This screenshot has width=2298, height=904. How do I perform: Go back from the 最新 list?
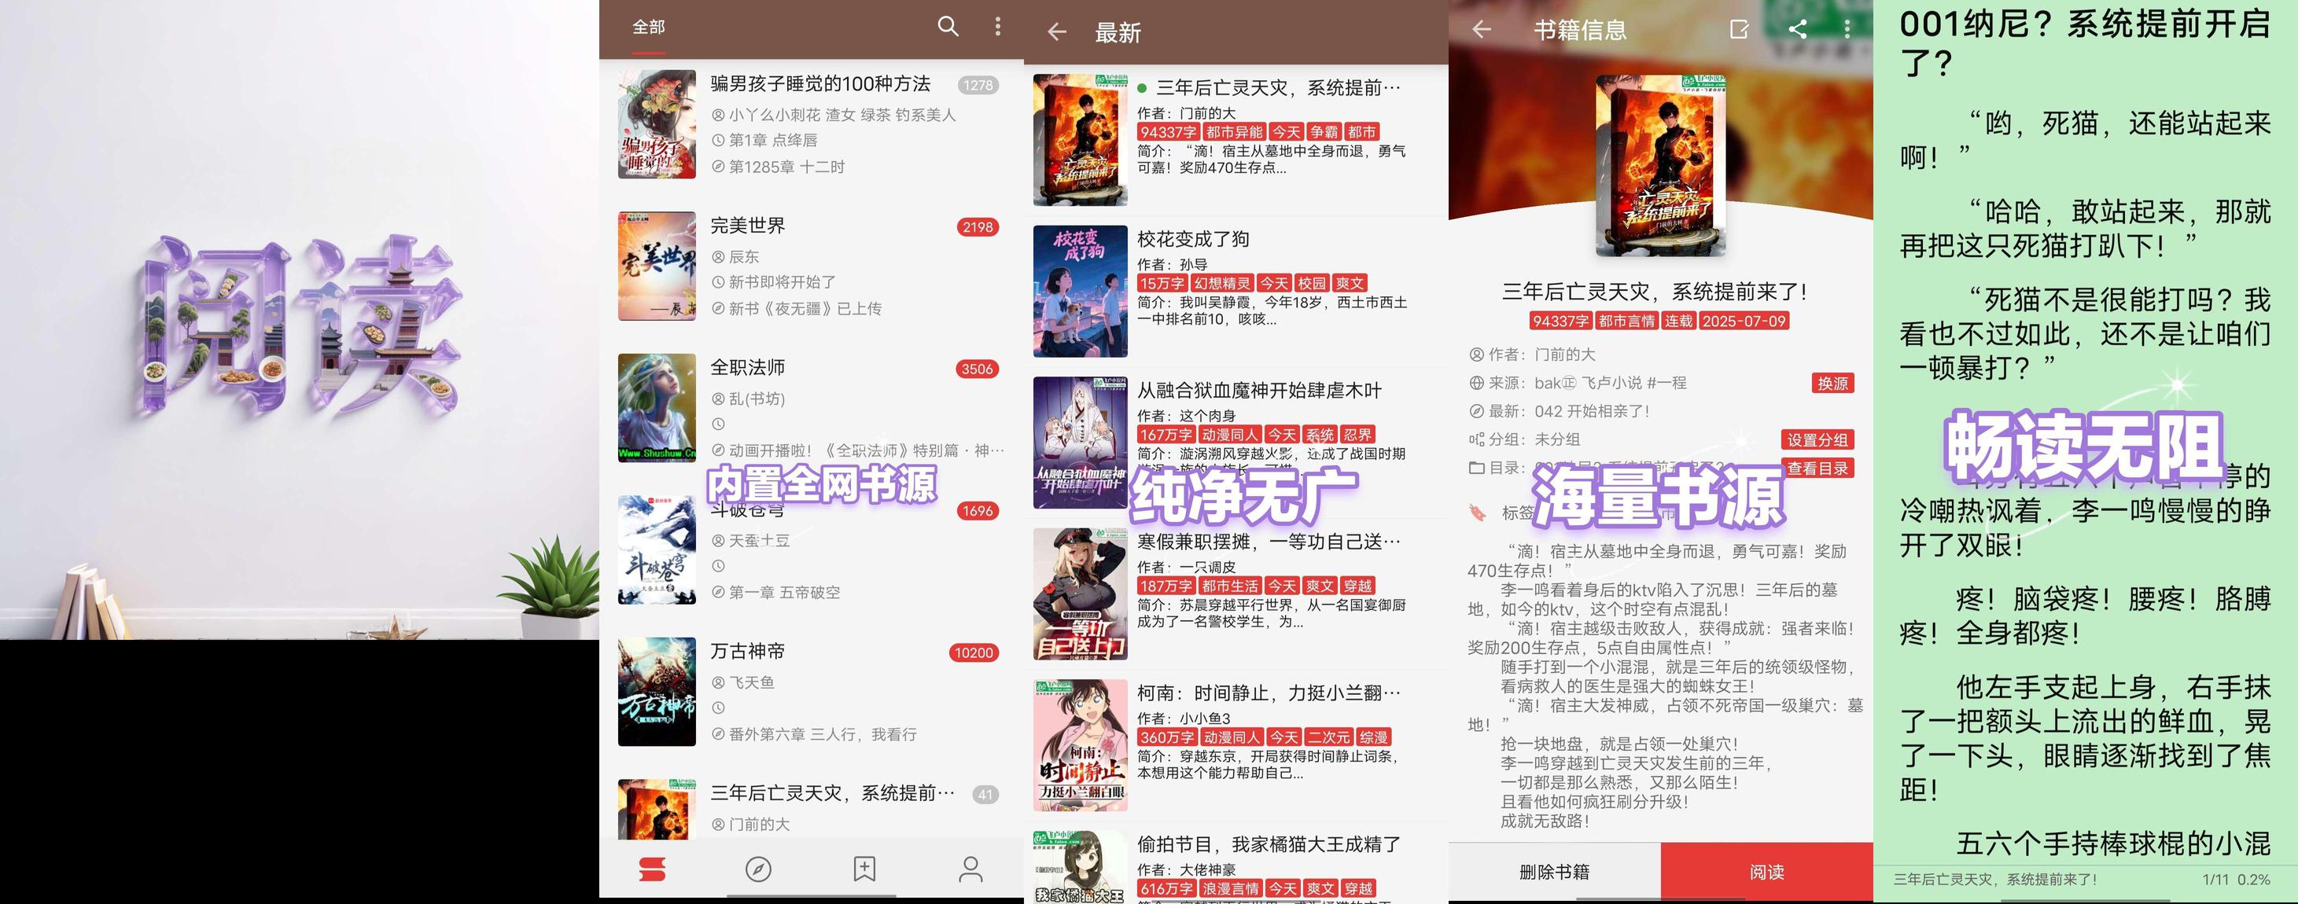[1057, 32]
